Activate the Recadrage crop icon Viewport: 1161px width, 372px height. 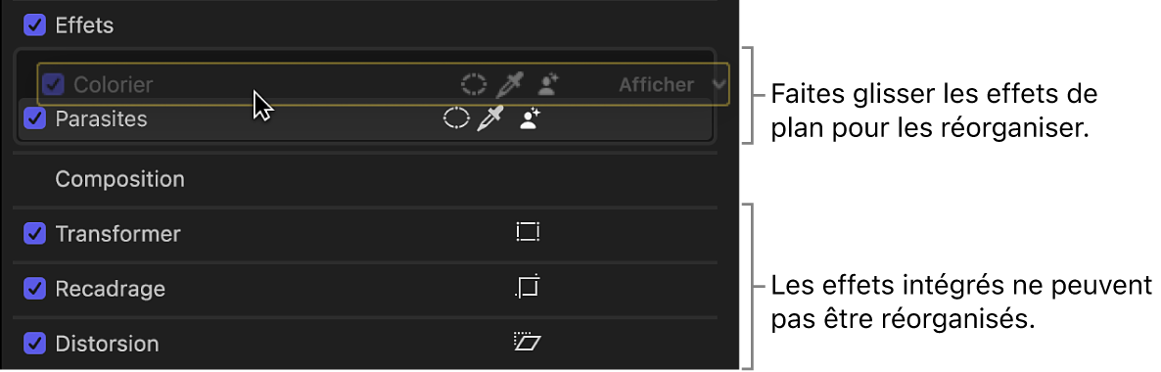(x=528, y=287)
